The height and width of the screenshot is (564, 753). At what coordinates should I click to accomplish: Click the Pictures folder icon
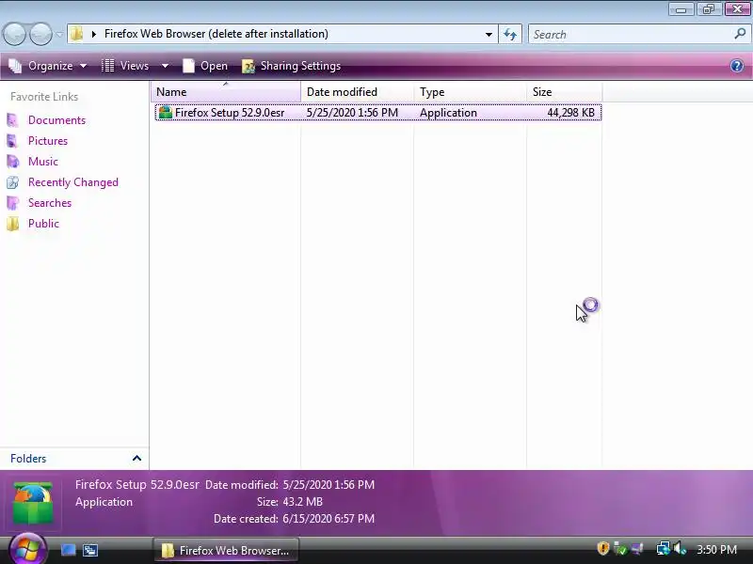[13, 140]
